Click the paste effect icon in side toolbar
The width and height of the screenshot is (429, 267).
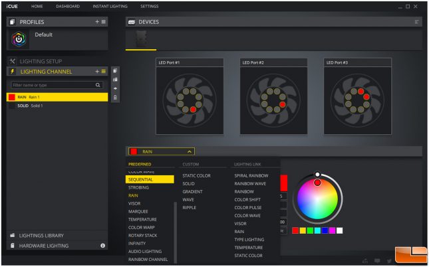tap(115, 80)
